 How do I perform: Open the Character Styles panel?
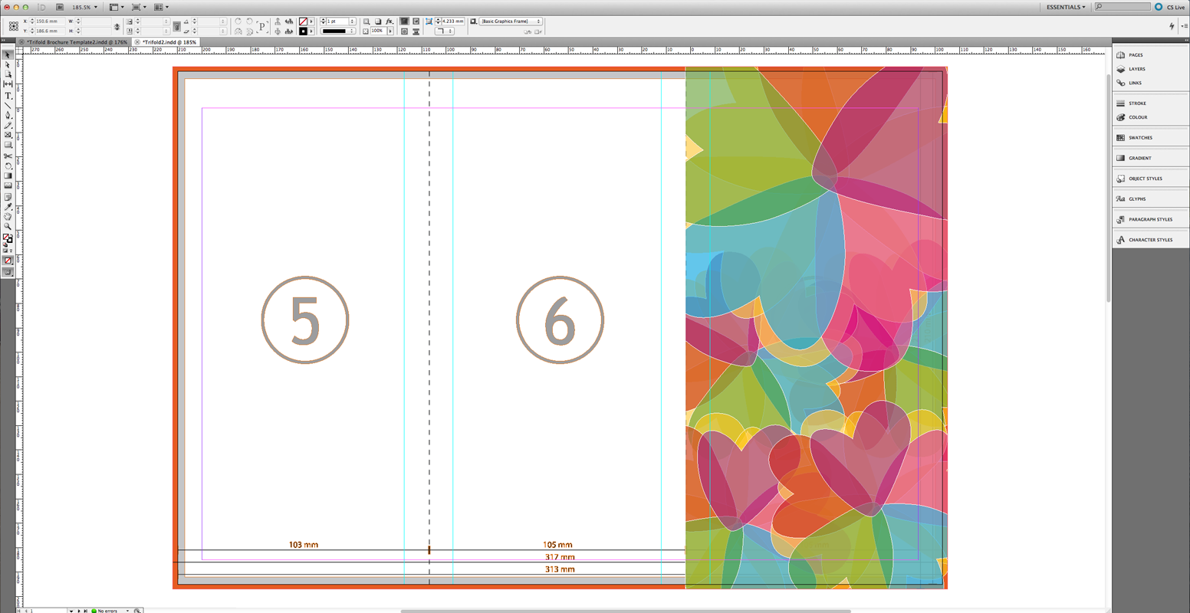pyautogui.click(x=1150, y=240)
